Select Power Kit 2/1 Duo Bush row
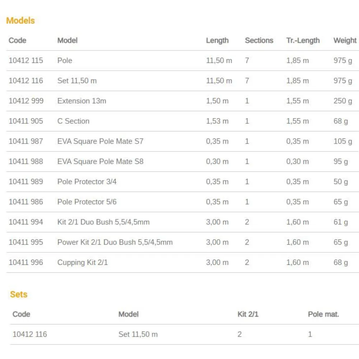The width and height of the screenshot is (359, 359). pos(115,242)
